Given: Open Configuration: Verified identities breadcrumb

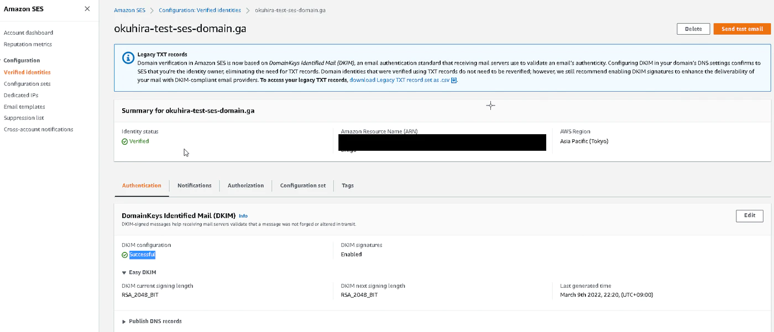Looking at the screenshot, I should (200, 10).
